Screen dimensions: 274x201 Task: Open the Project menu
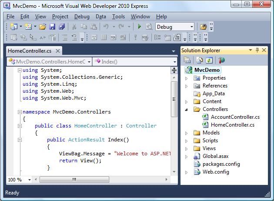pos(60,17)
